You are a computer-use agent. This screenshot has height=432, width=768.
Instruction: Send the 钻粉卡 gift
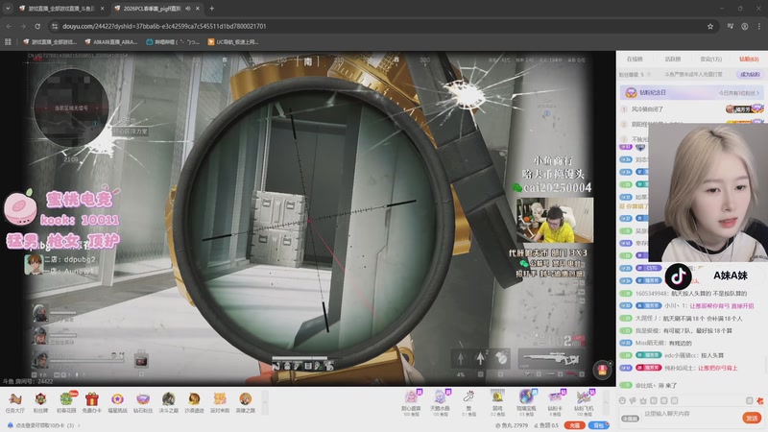click(555, 402)
